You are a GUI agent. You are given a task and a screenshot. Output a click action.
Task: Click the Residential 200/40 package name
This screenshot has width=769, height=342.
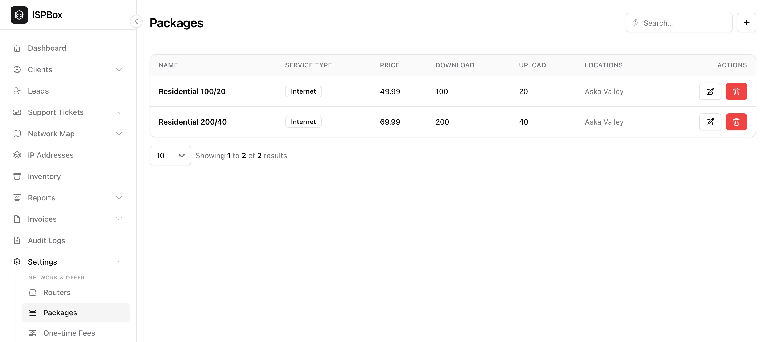193,122
